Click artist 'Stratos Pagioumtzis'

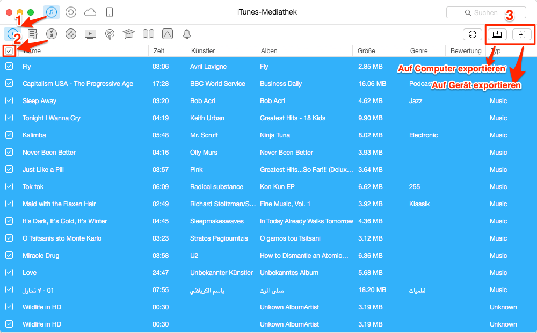click(219, 238)
